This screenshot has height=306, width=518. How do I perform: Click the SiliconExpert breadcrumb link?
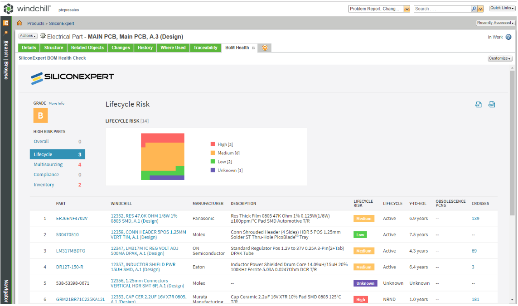tap(62, 24)
